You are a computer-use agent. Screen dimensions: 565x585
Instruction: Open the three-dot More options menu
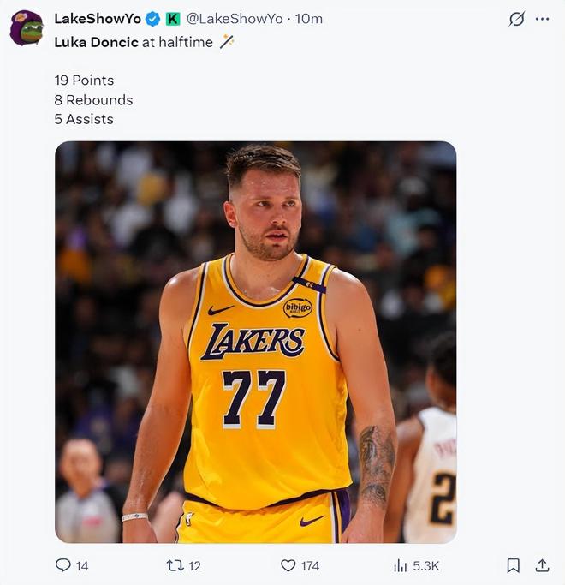[x=542, y=19]
